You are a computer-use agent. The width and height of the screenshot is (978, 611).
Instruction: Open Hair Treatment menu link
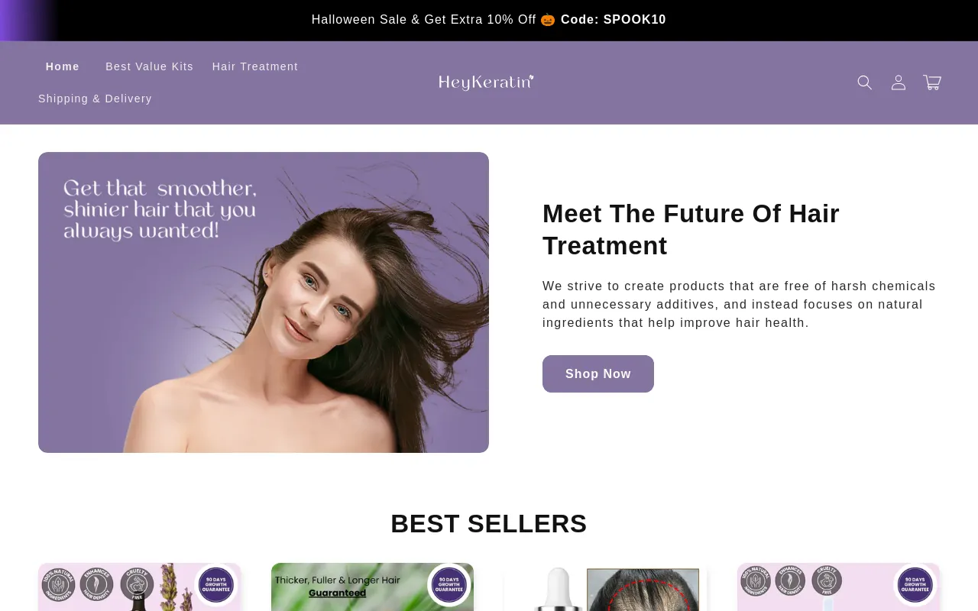click(x=255, y=66)
